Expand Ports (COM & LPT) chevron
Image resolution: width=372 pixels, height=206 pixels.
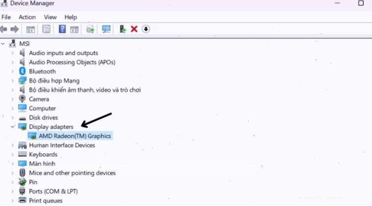click(x=12, y=191)
